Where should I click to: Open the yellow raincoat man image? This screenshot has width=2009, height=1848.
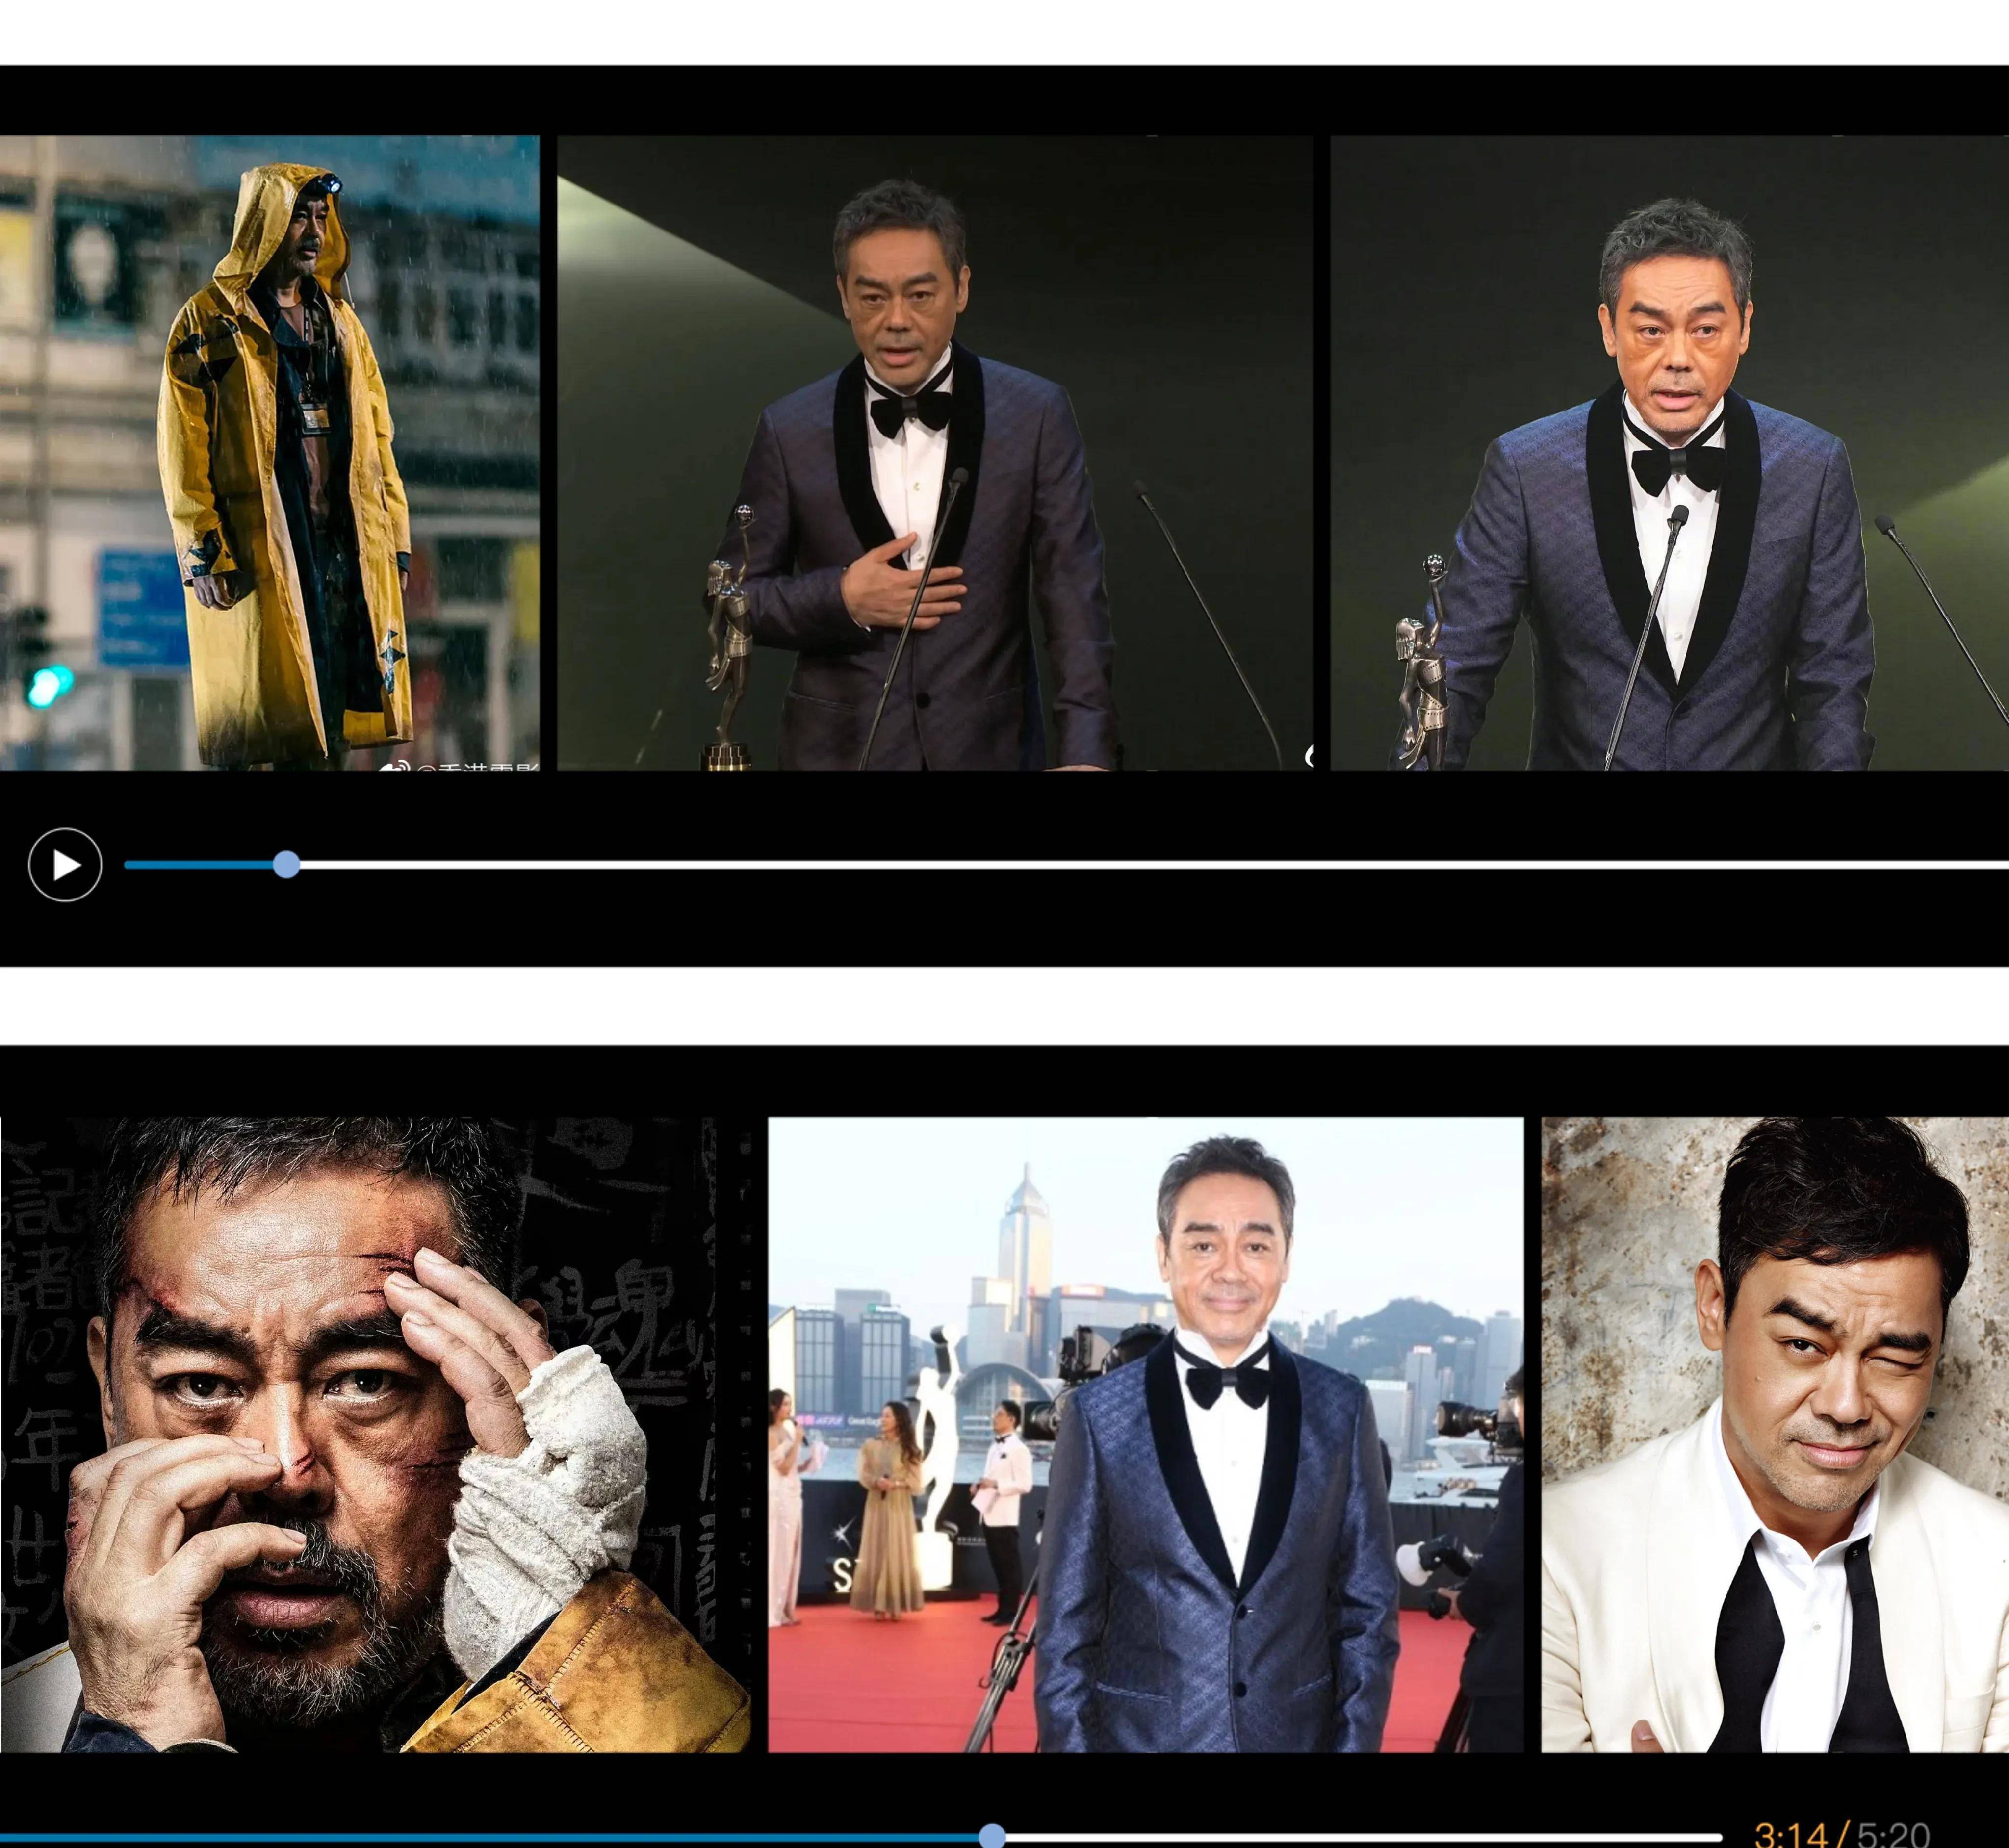point(270,453)
